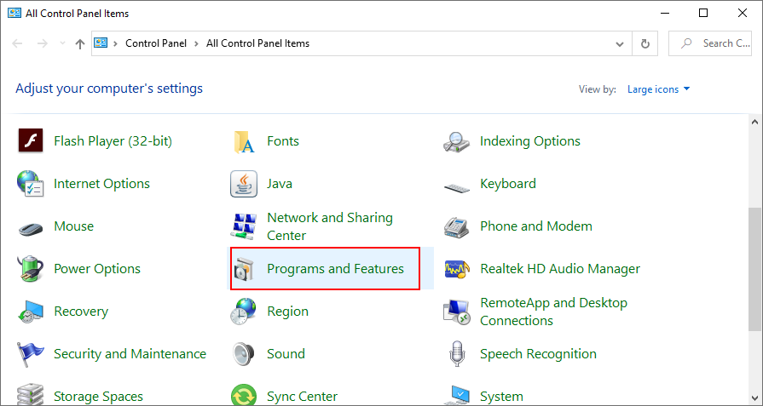This screenshot has height=406, width=763.
Task: Click the Sound speaker icon
Action: click(x=244, y=353)
